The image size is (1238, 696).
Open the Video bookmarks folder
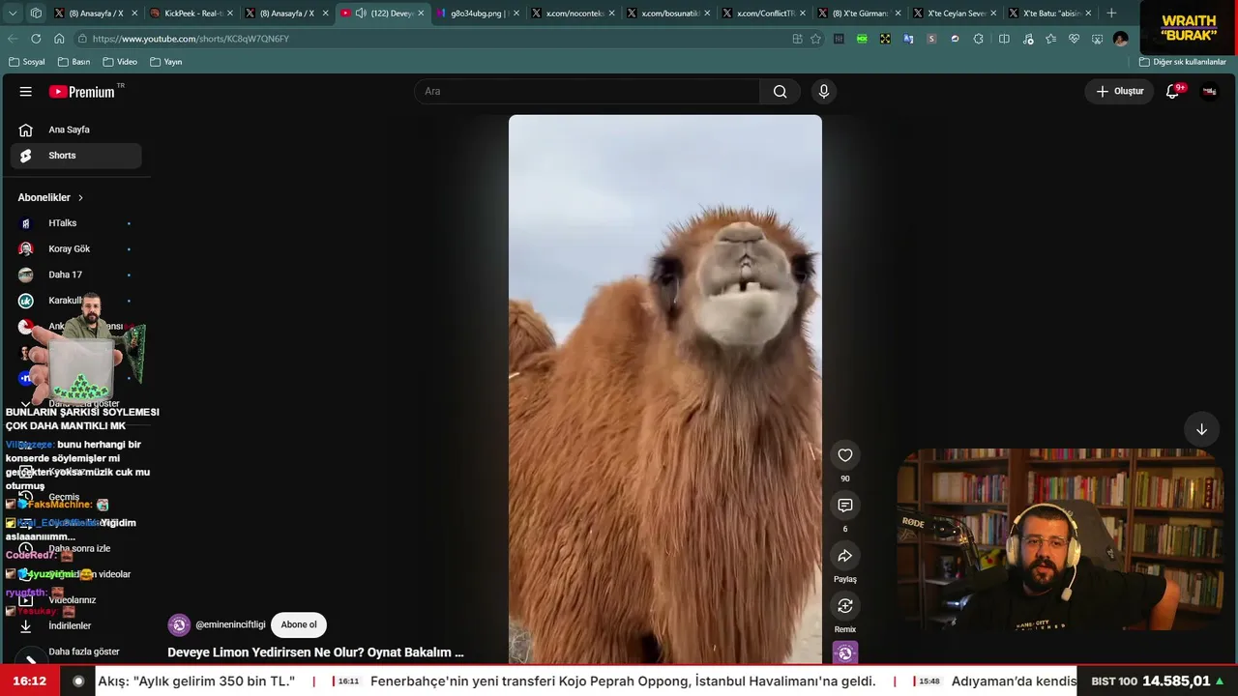[x=120, y=62]
